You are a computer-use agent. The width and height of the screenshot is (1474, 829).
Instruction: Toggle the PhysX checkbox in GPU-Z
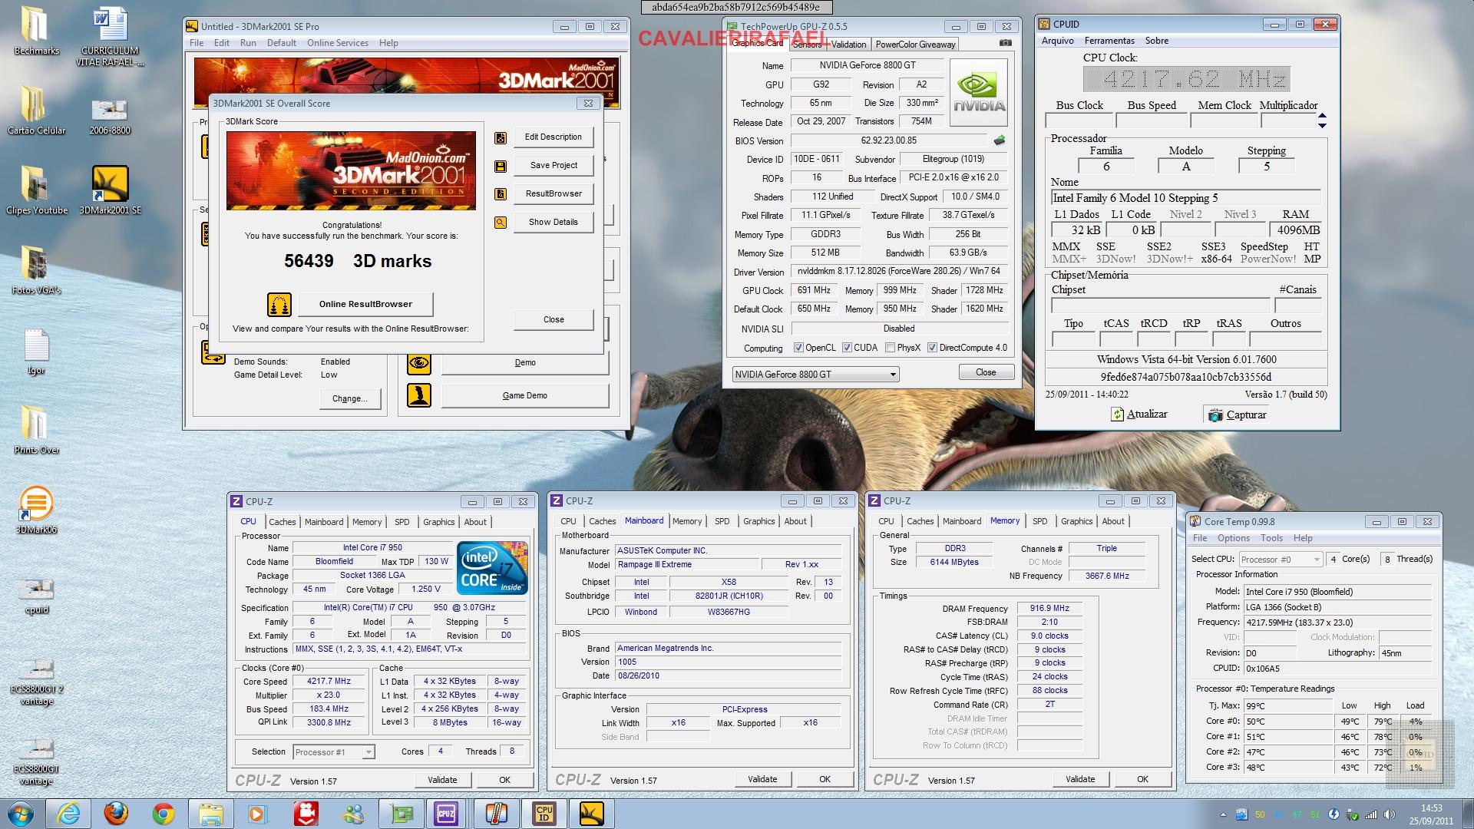coord(890,348)
